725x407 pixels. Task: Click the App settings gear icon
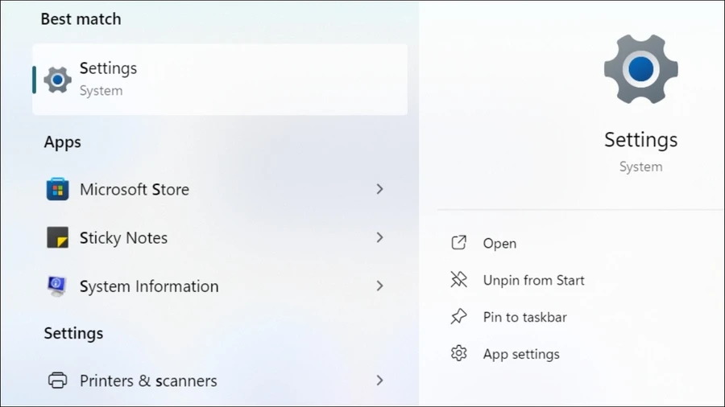coord(458,353)
